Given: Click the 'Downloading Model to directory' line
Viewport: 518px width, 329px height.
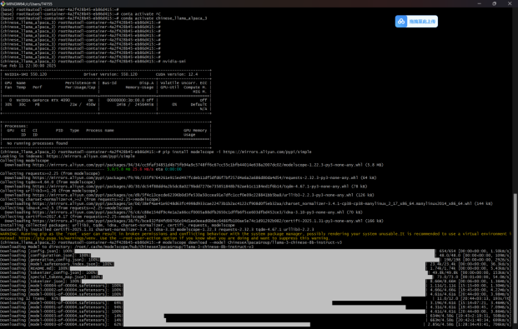Looking at the screenshot, I should coord(127,247).
